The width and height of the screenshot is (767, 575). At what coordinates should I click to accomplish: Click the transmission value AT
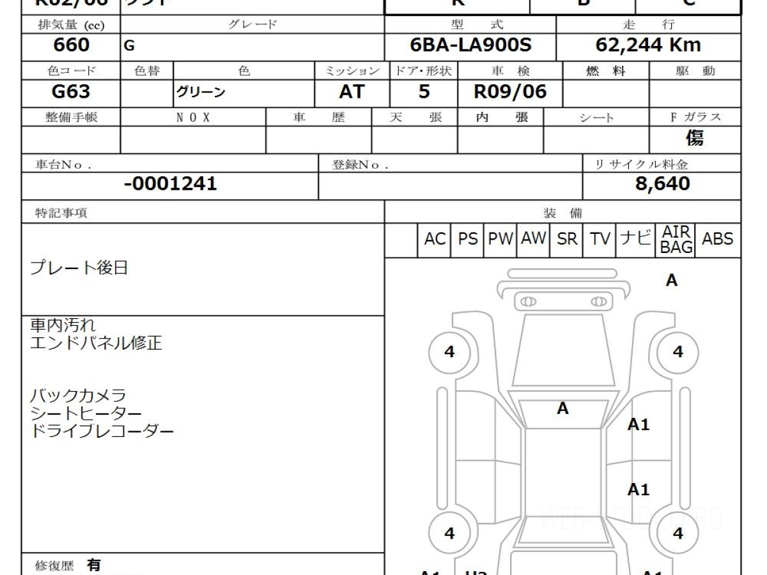(352, 93)
